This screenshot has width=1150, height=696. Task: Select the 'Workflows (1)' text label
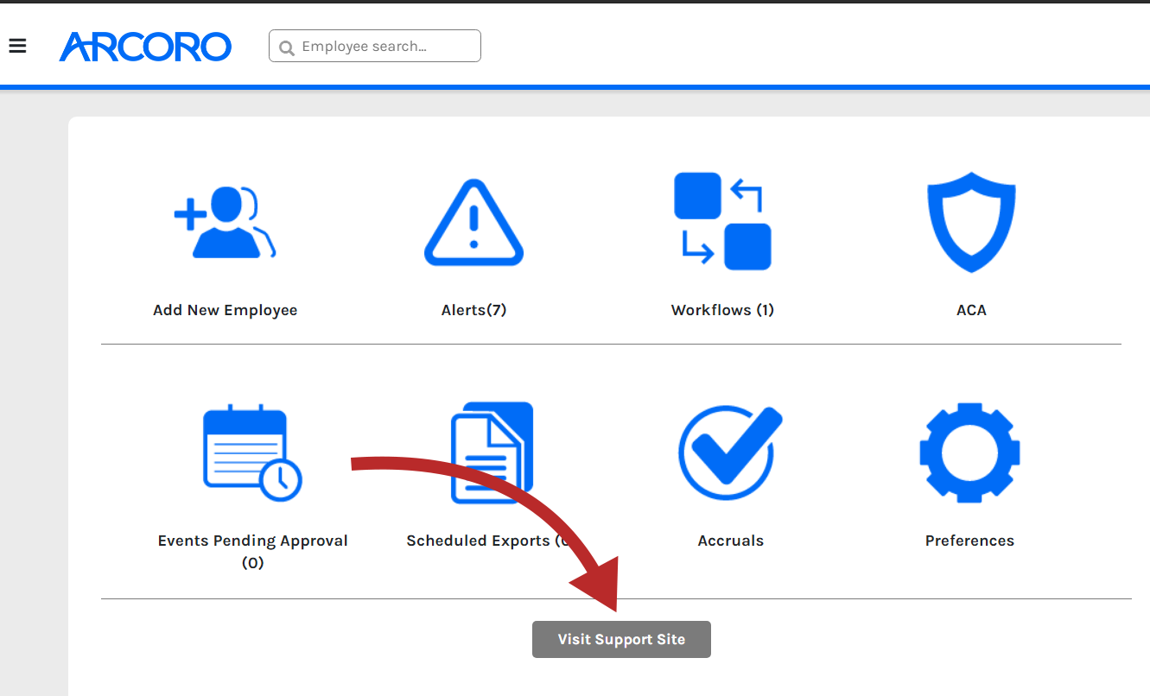[x=722, y=310]
